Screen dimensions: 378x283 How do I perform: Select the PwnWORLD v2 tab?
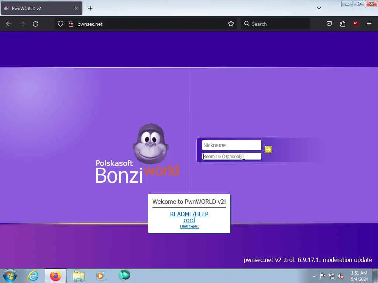(41, 8)
